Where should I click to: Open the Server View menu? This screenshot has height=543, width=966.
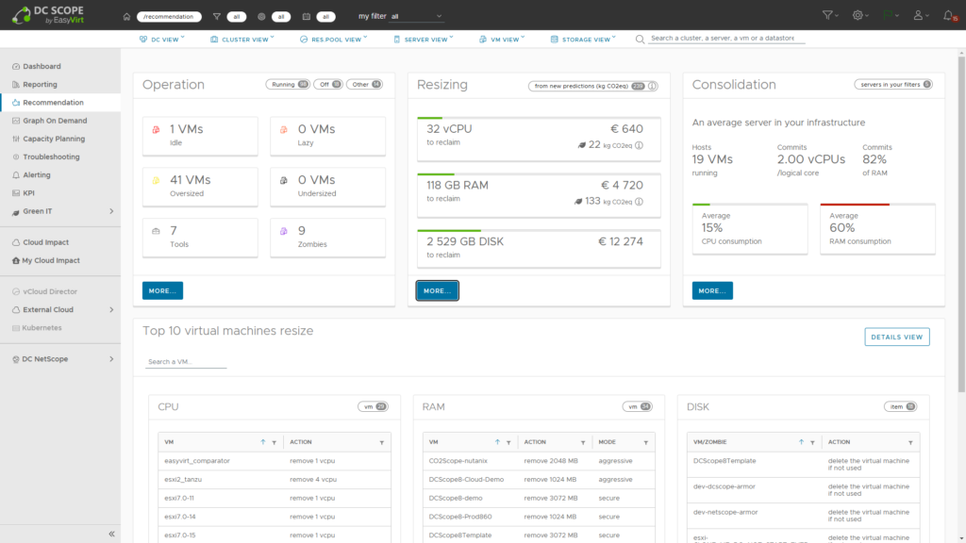click(424, 40)
